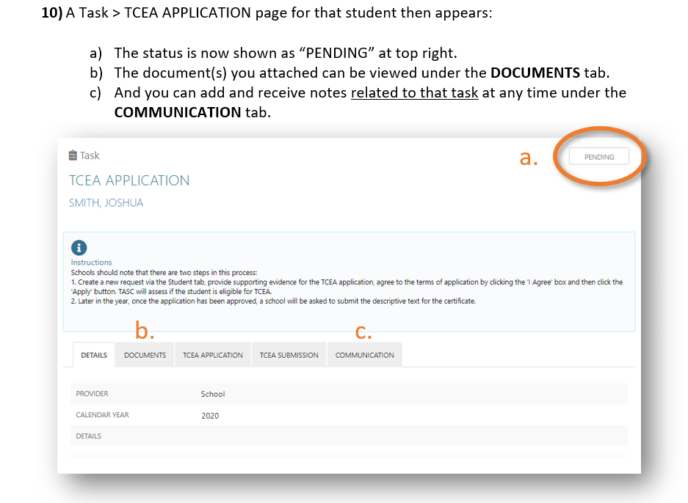This screenshot has width=688, height=503.
Task: Click the info icon above Instructions
Action: click(79, 248)
